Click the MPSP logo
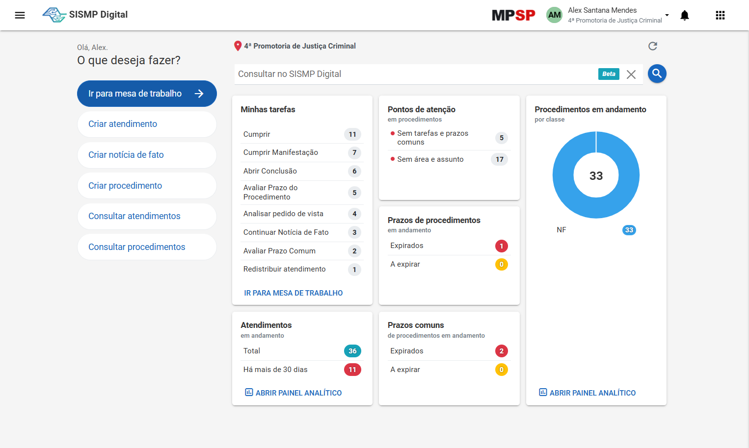The image size is (749, 448). click(513, 15)
